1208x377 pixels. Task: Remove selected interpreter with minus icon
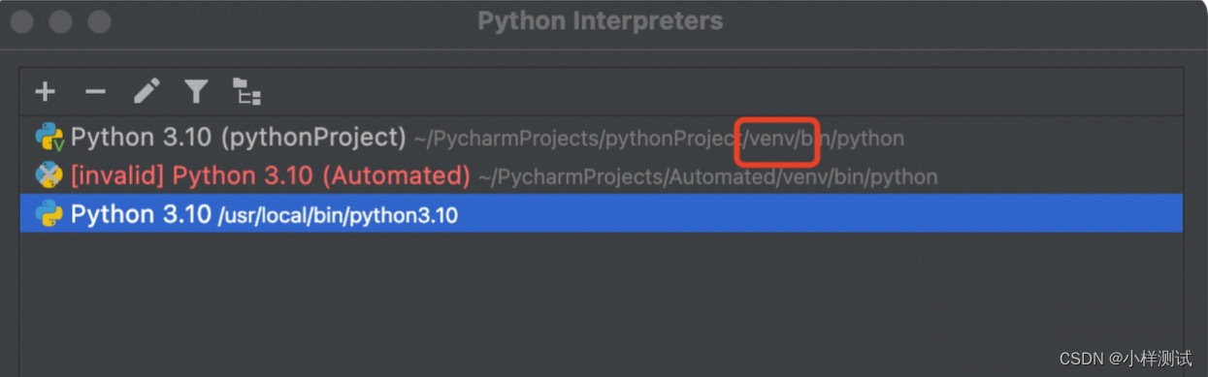point(95,92)
